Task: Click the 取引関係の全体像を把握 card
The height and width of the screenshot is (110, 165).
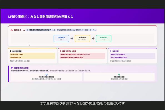Action: coord(47,77)
